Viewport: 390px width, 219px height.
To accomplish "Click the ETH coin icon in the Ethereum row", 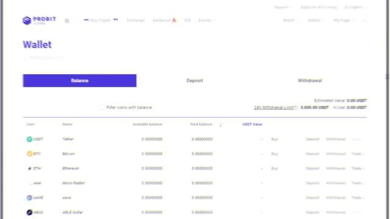I will (30, 169).
